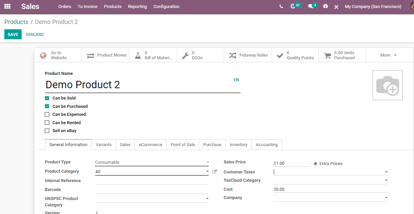
Task: Click the SAVE button
Action: click(13, 35)
